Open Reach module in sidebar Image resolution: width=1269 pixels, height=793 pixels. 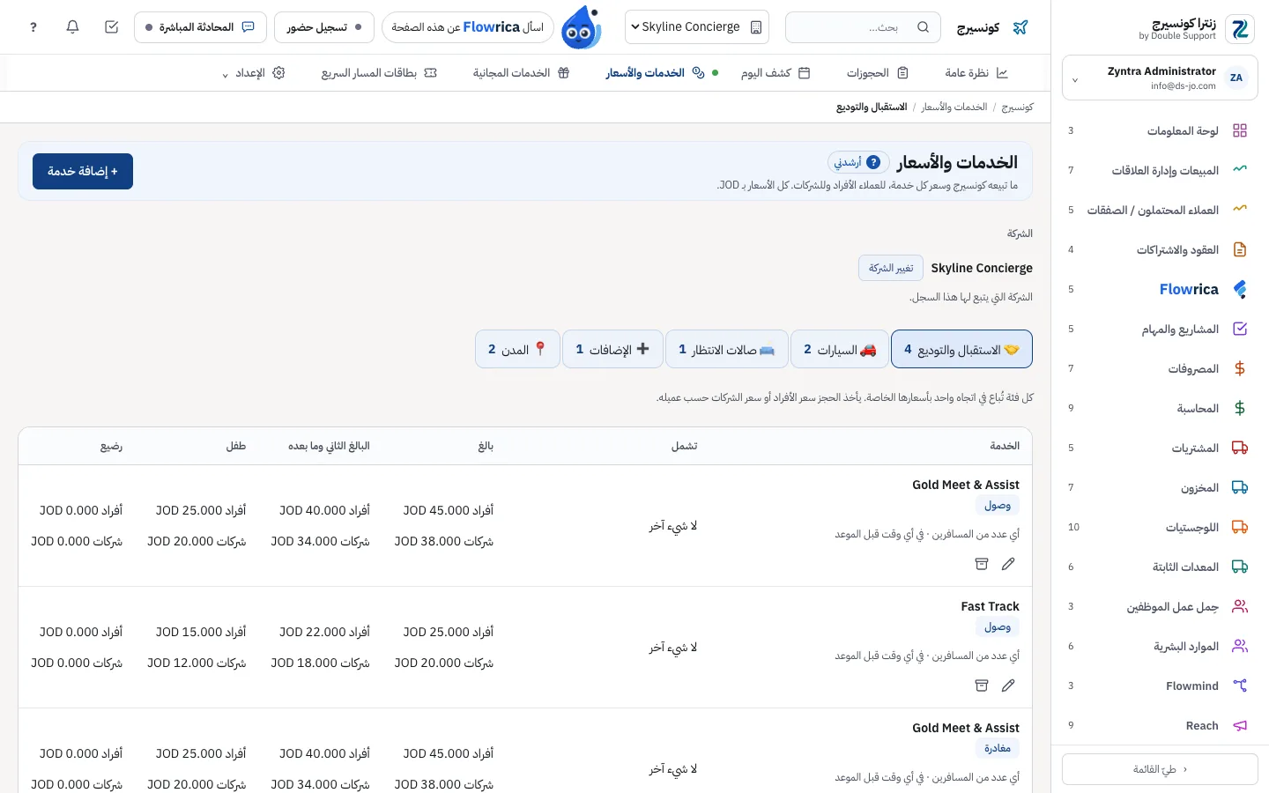(x=1160, y=725)
